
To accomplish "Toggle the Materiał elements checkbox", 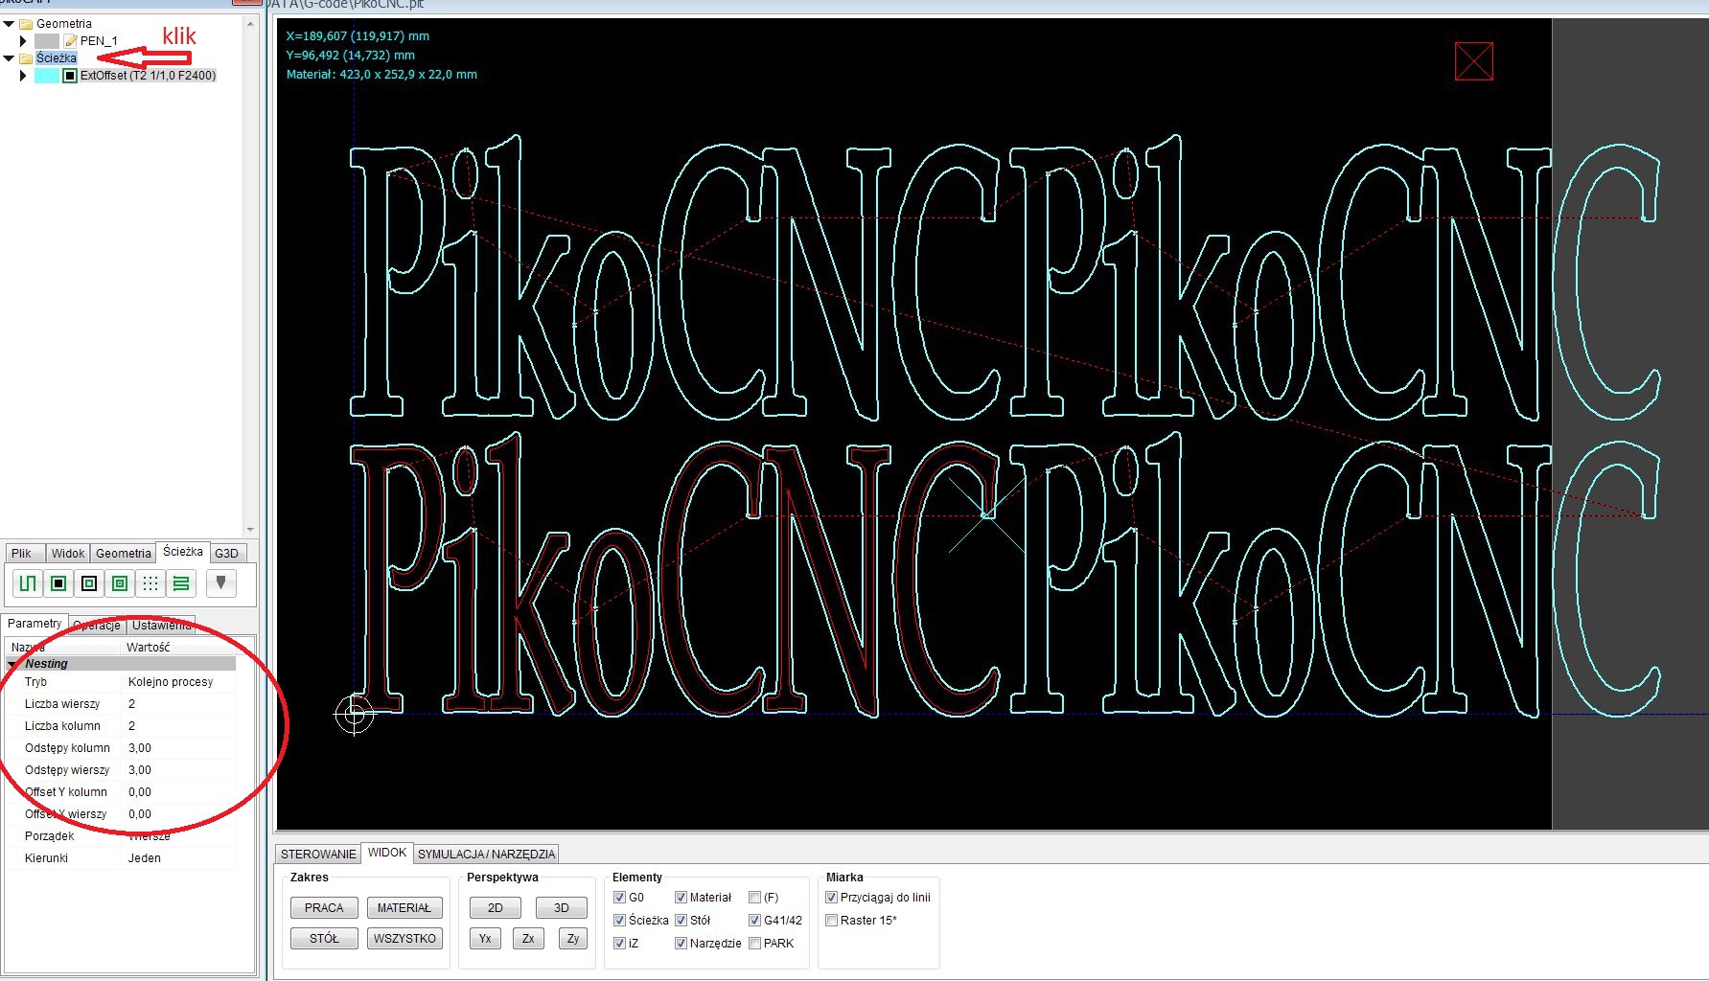I will 681,898.
